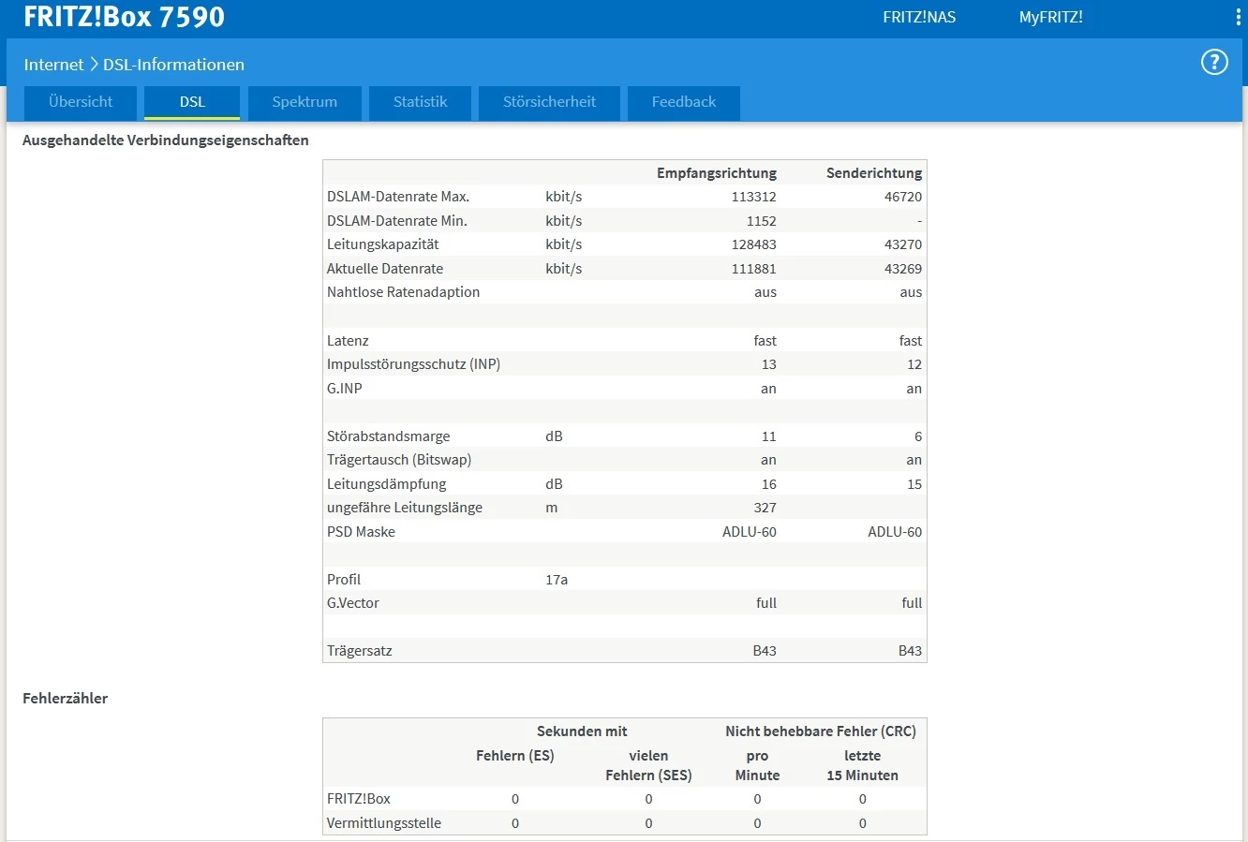Switch to the Übersicht tab
This screenshot has height=842, width=1248.
coord(81,102)
